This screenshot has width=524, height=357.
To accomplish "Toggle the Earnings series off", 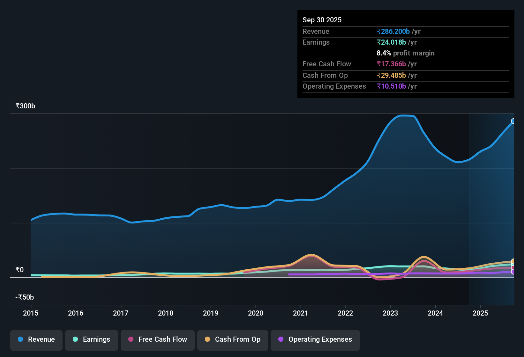I will [92, 339].
